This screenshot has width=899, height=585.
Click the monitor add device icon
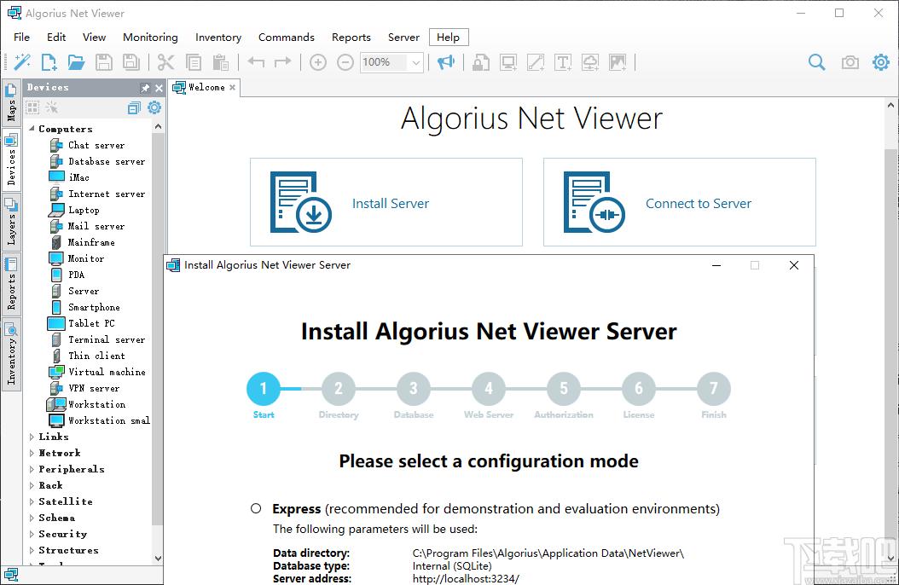click(x=508, y=62)
